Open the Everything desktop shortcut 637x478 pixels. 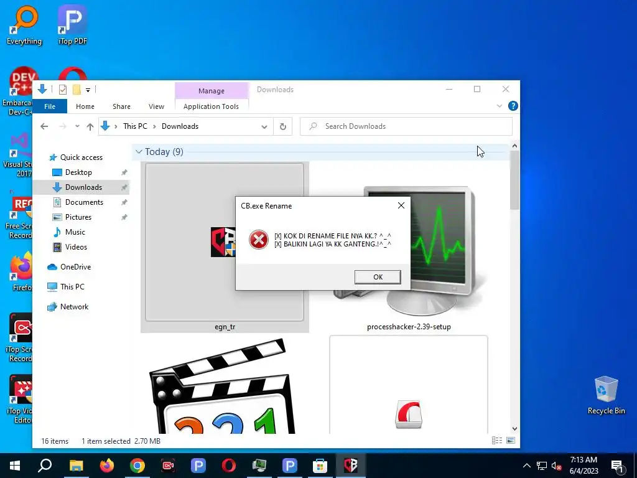coord(24,25)
